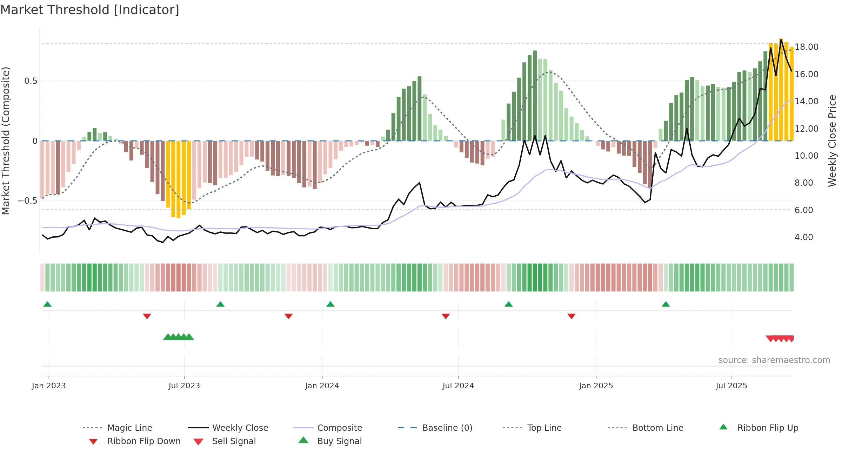Click the Weekly Close Price axis title
This screenshot has width=842, height=474.
click(x=832, y=140)
